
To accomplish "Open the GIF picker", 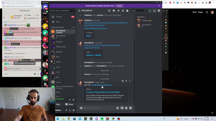I will (122, 108).
